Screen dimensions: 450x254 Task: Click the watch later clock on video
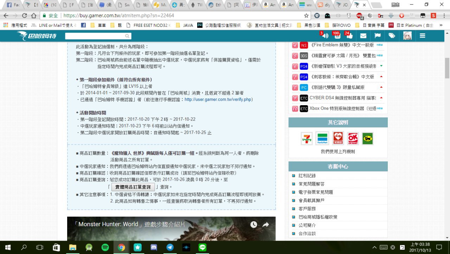point(253,225)
